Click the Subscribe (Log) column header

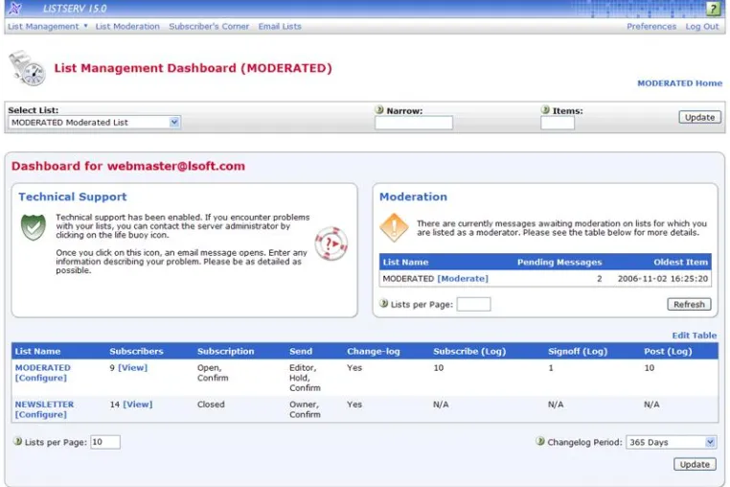coord(469,352)
